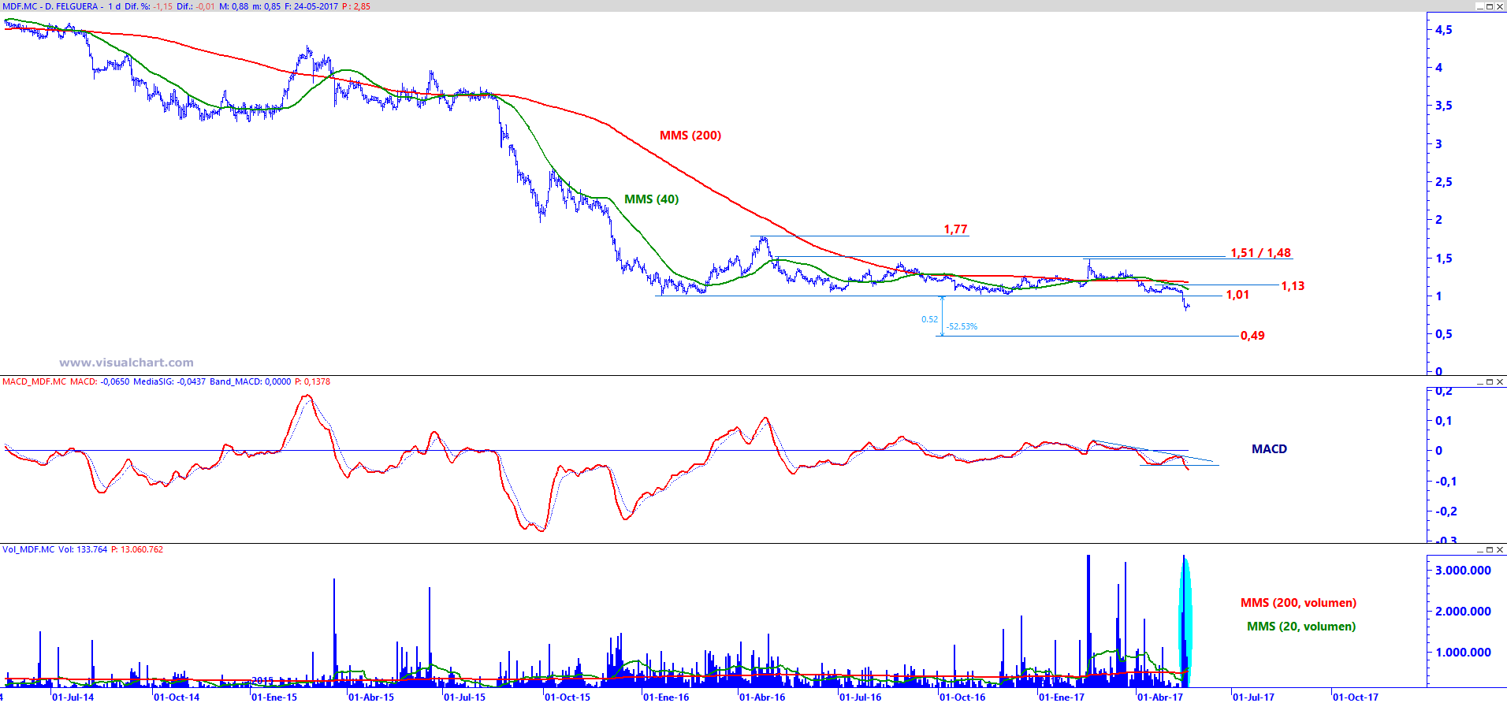Viewport: 1507px width, 703px height.
Task: Maximize the MACD indicator panel
Action: [x=1489, y=381]
